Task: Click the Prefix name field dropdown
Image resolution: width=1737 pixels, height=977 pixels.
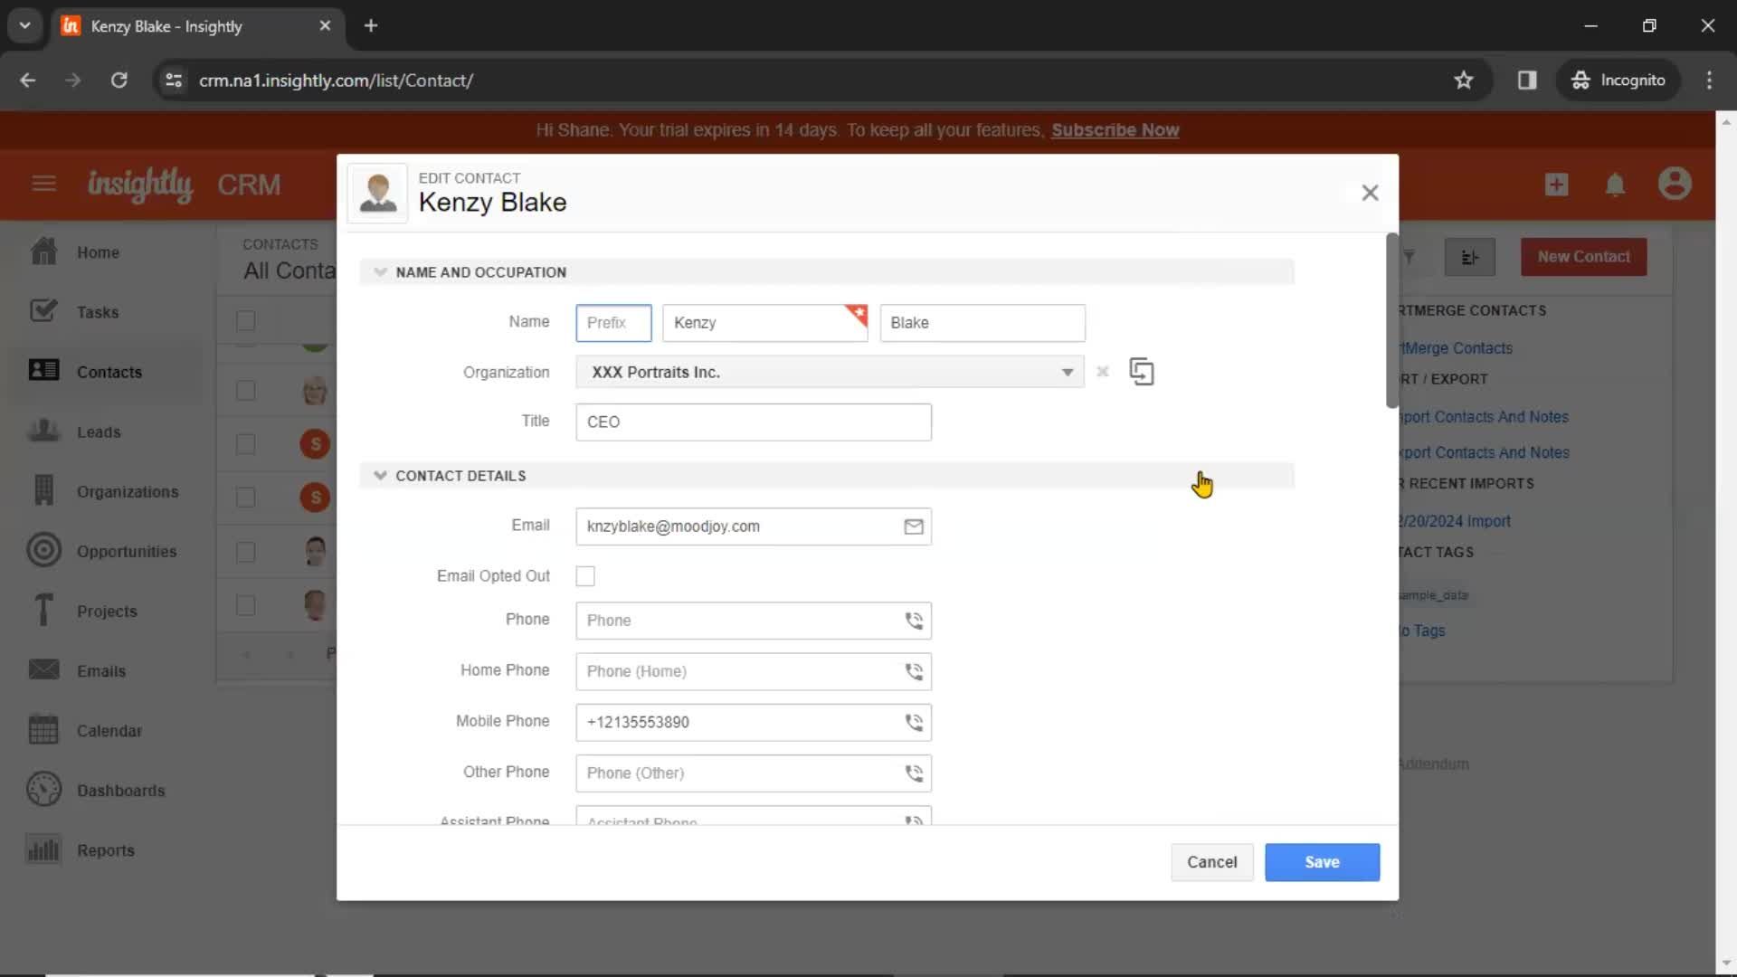Action: pyautogui.click(x=612, y=322)
